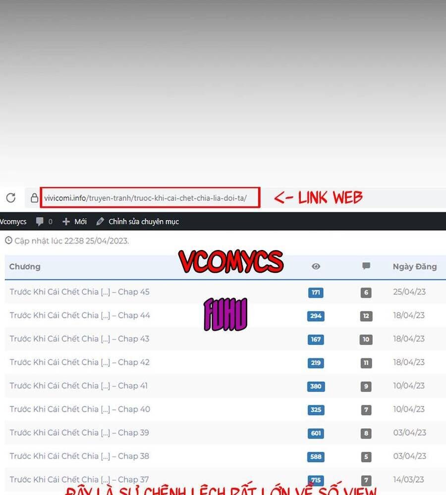Screen dimensions: 446x495
Task: Click the pencil edit icon in admin bar
Action: (x=100, y=222)
